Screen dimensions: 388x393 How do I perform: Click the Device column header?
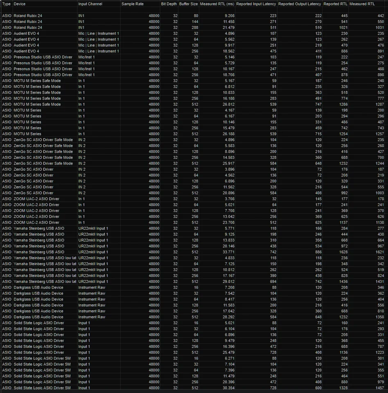[x=20, y=4]
